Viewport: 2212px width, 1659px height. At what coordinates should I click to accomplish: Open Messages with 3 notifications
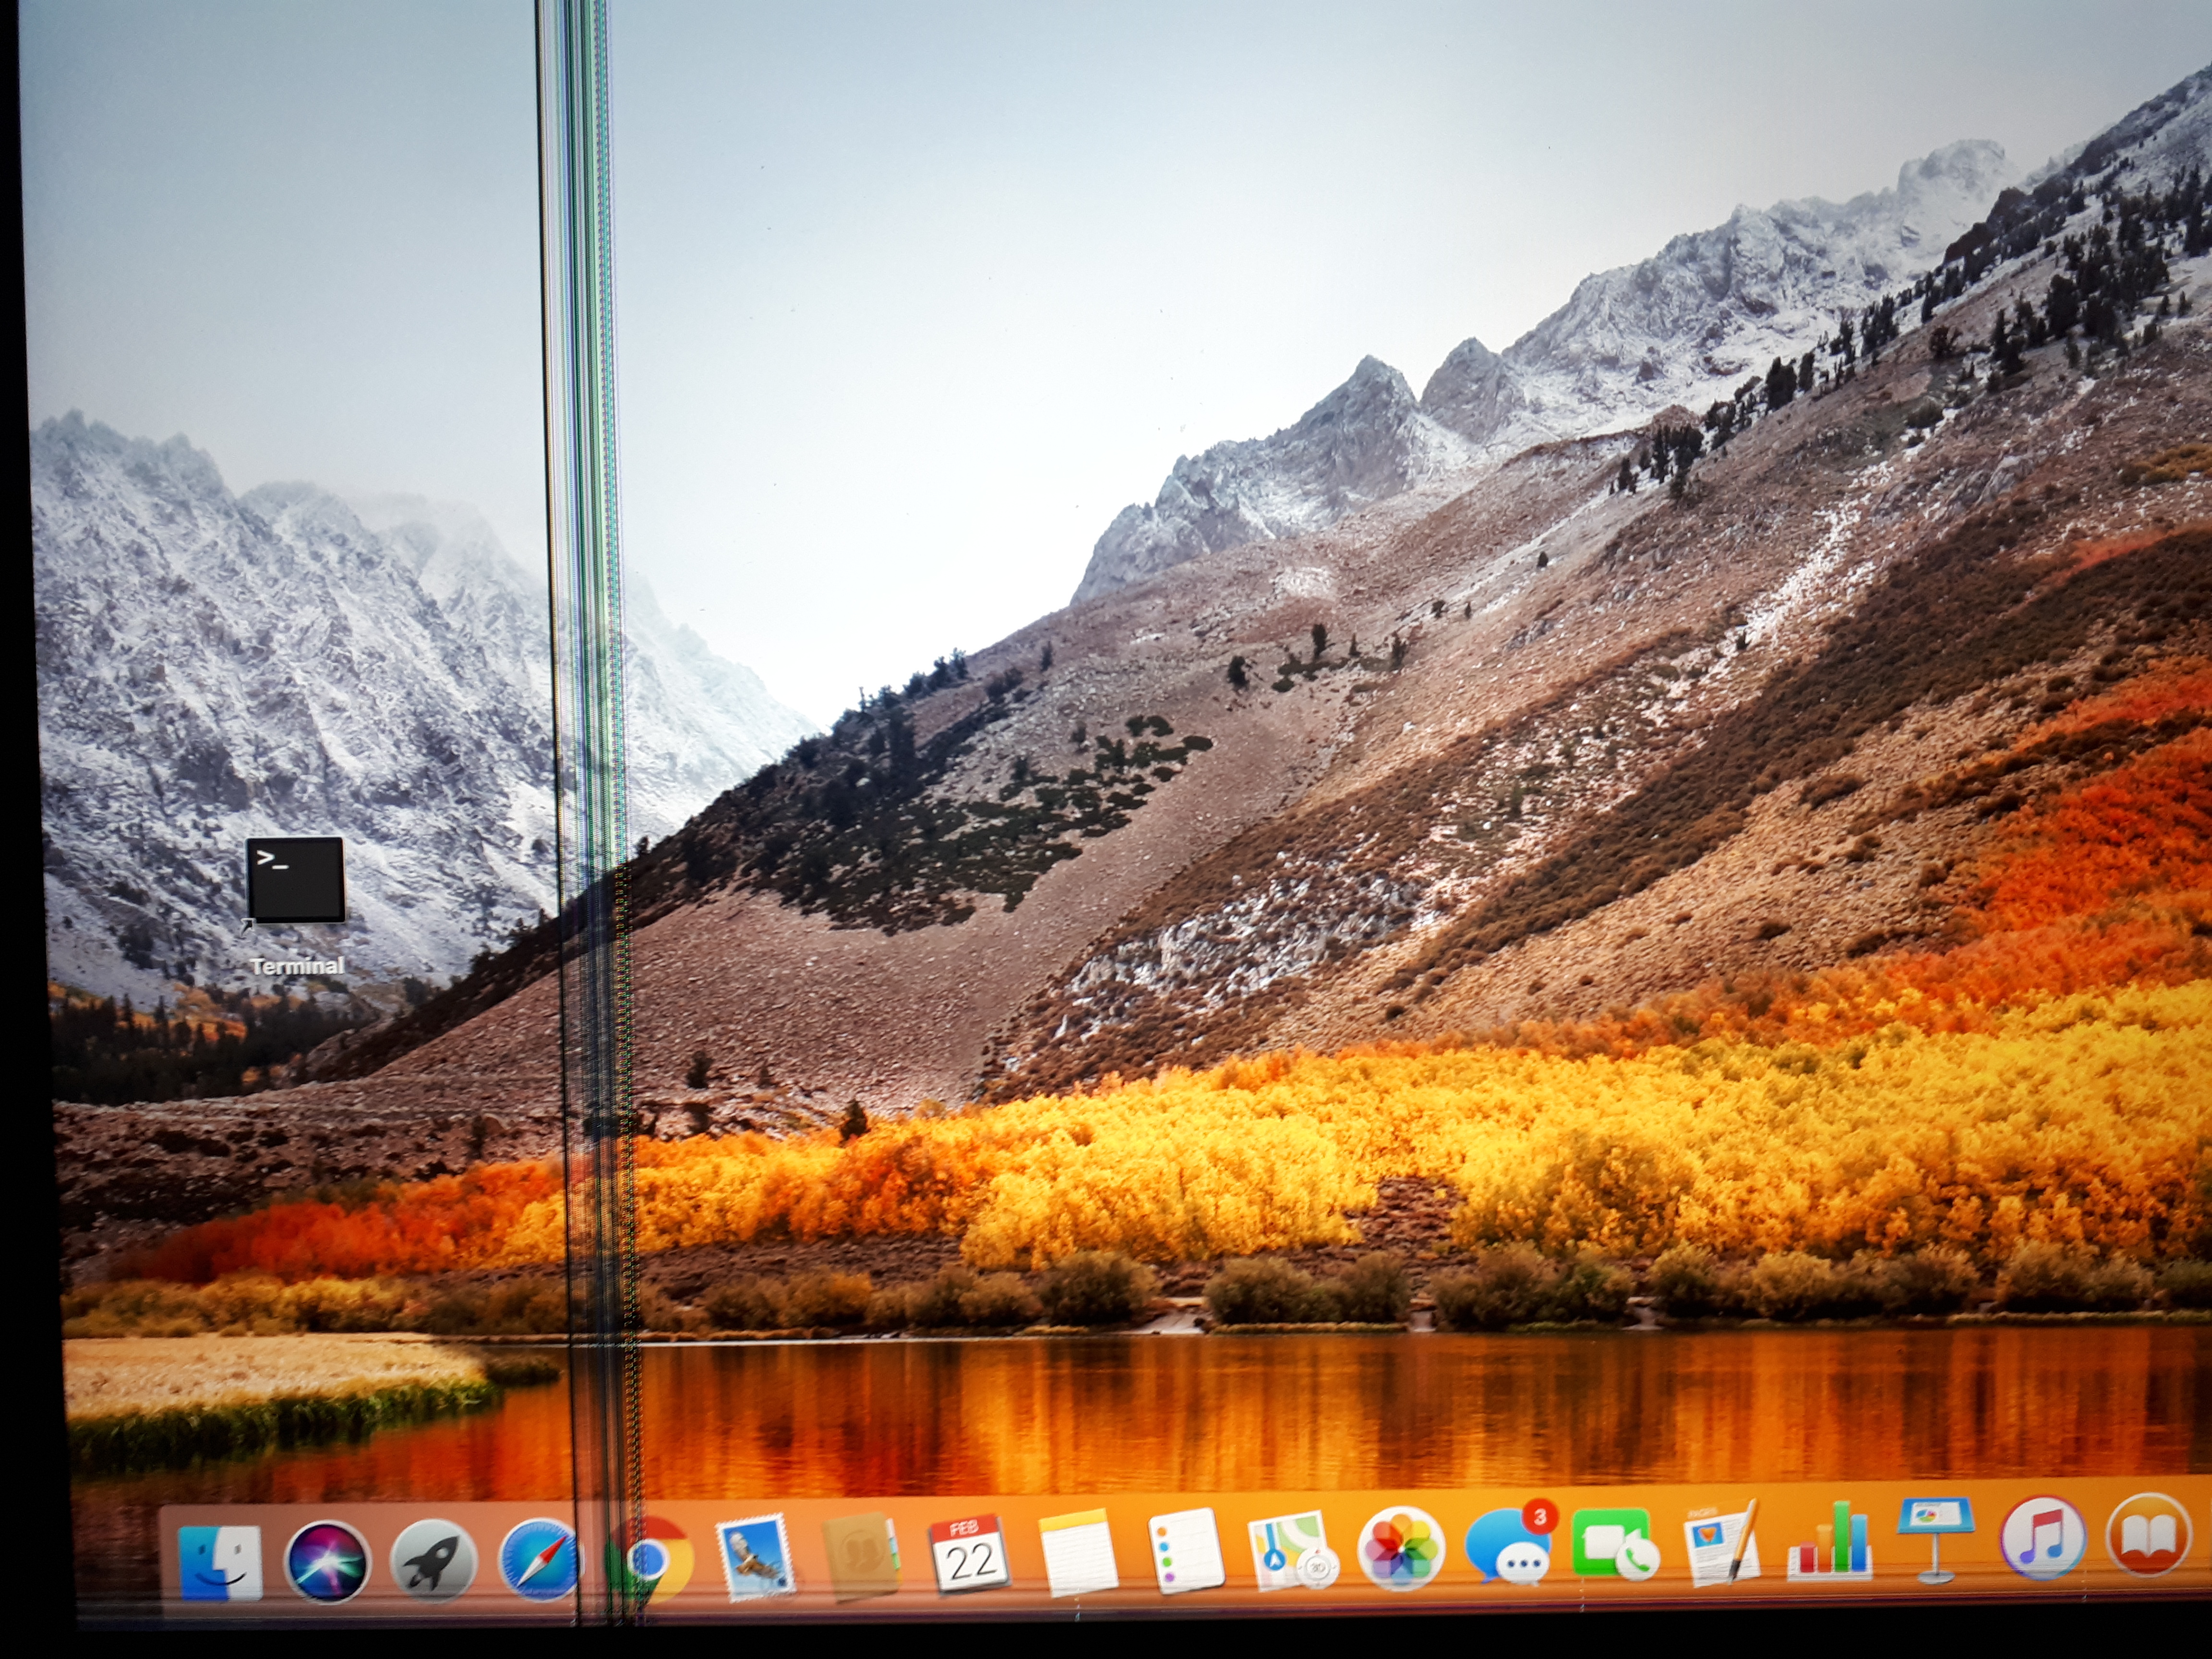(1509, 1547)
